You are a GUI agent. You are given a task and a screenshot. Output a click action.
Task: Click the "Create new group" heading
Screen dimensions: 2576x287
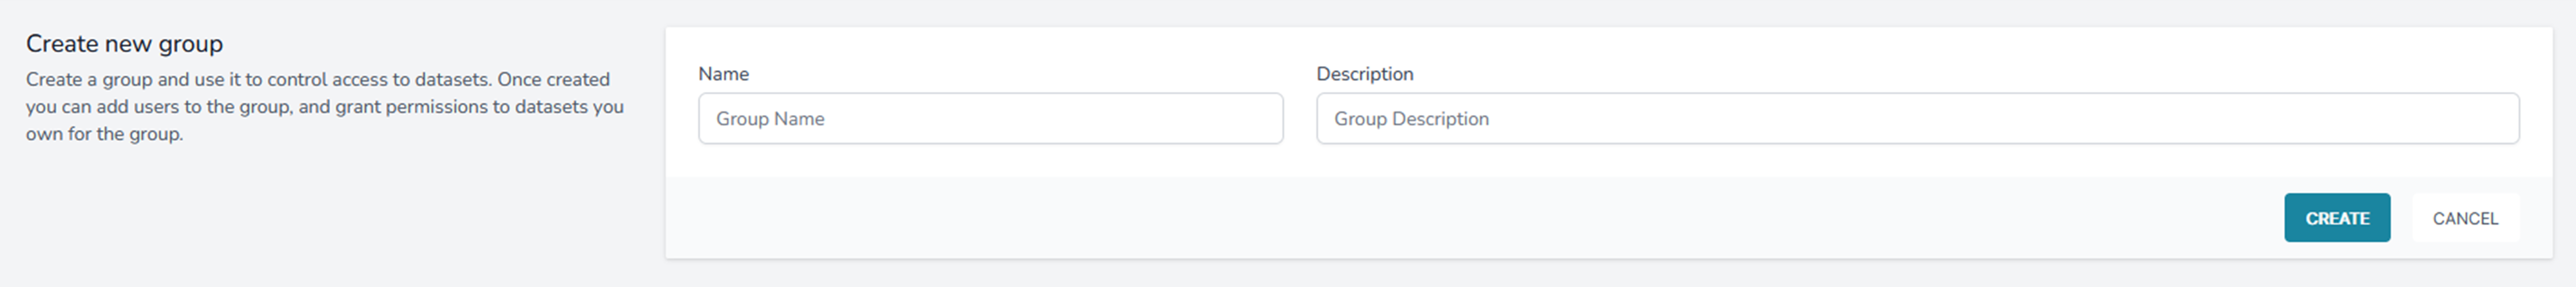click(x=124, y=44)
